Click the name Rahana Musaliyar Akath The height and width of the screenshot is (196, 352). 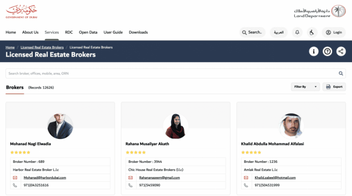click(147, 144)
